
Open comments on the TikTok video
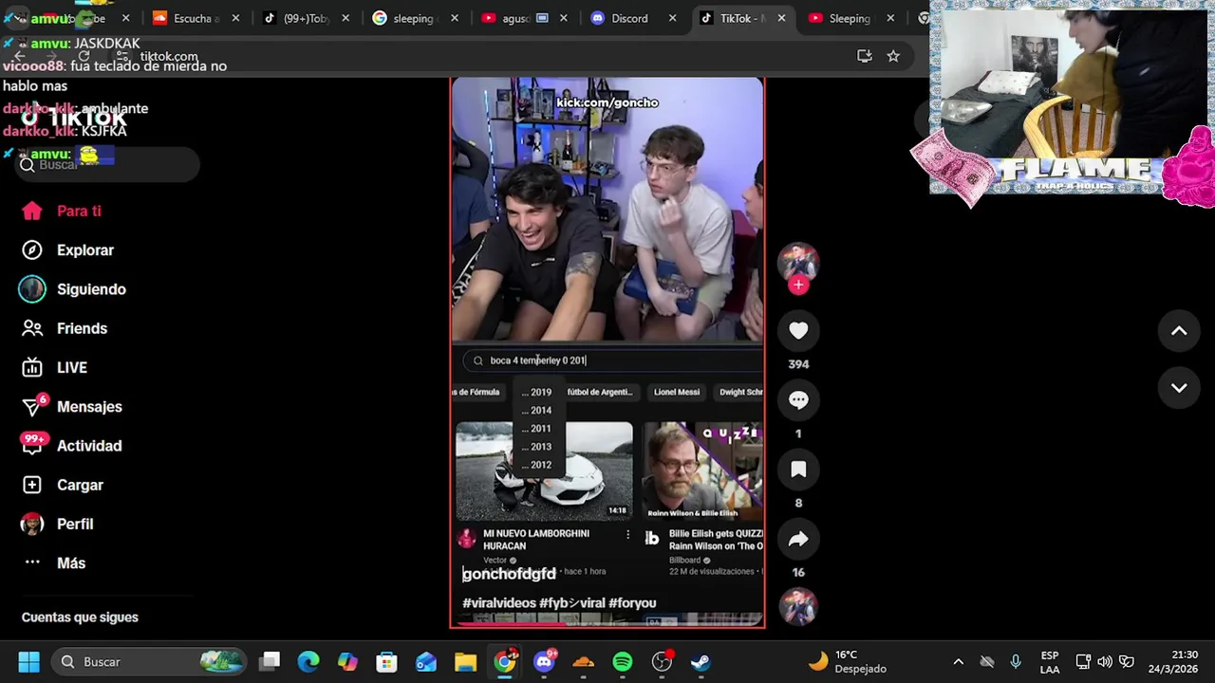798,399
